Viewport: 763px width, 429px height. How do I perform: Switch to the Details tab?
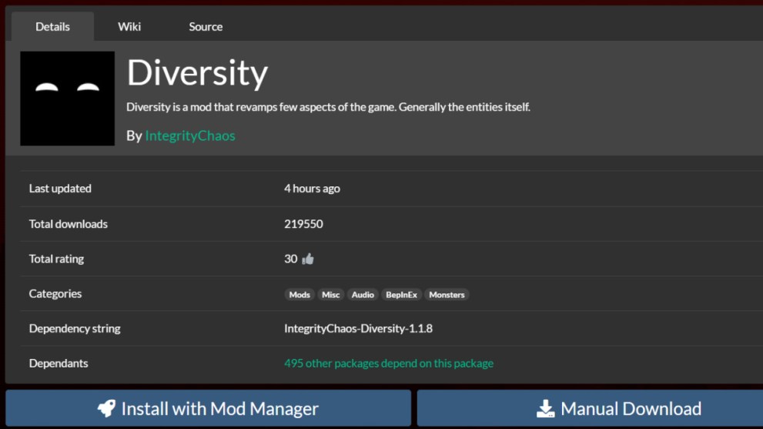tap(52, 26)
